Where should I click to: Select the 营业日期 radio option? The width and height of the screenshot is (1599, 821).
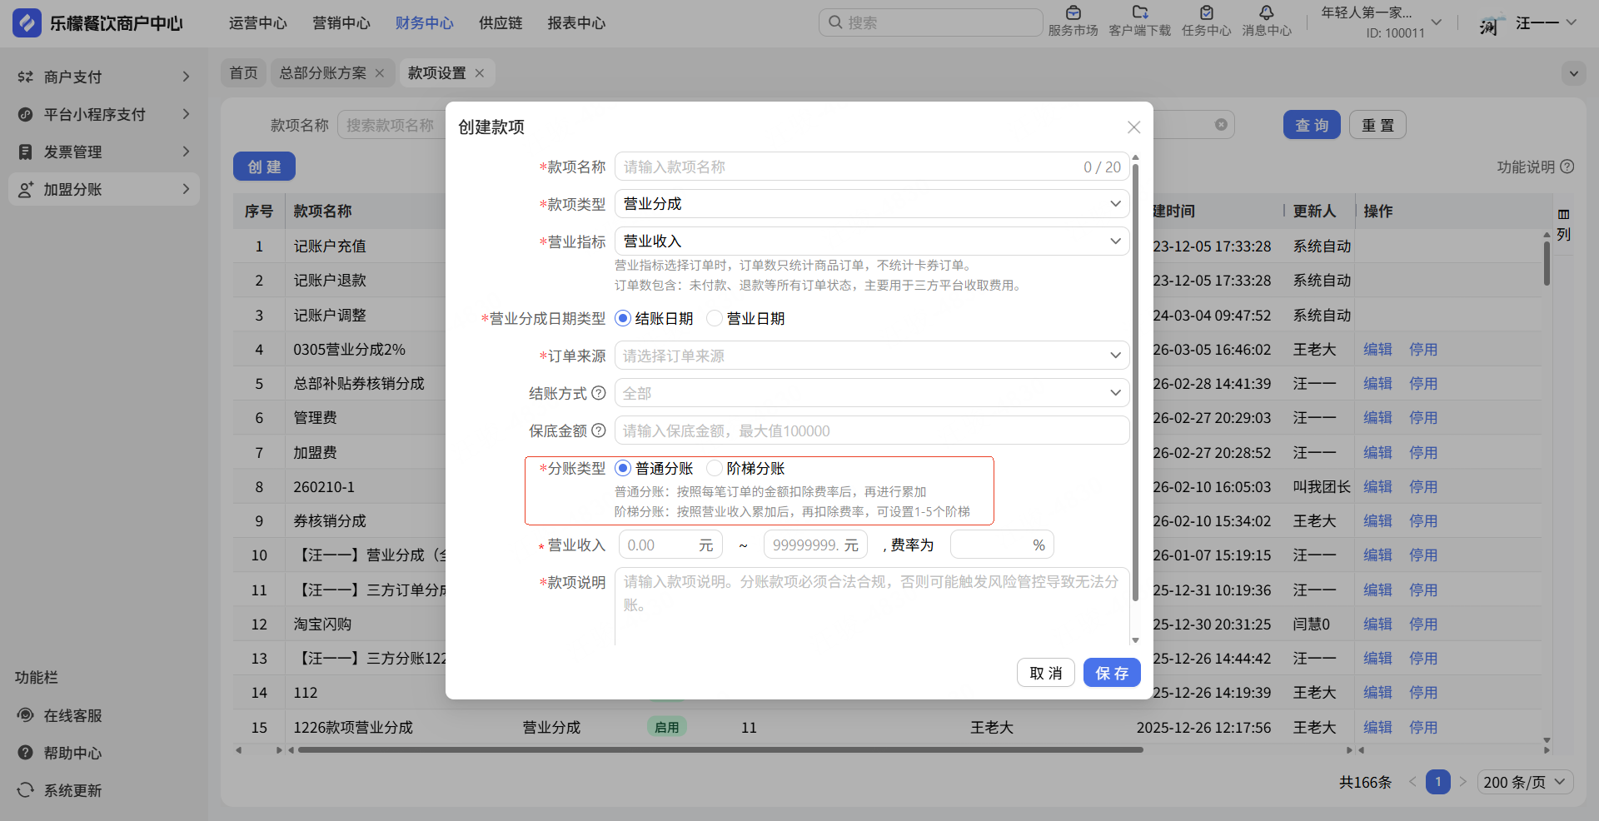(715, 318)
